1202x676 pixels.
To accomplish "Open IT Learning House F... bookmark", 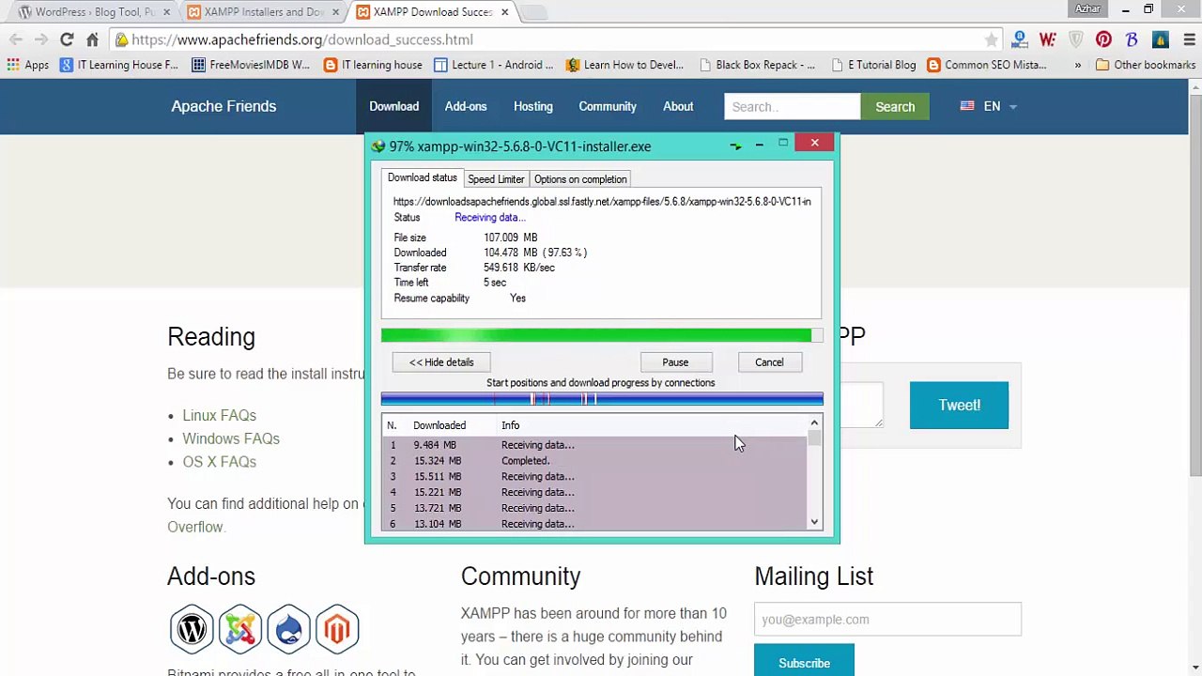I will [119, 65].
